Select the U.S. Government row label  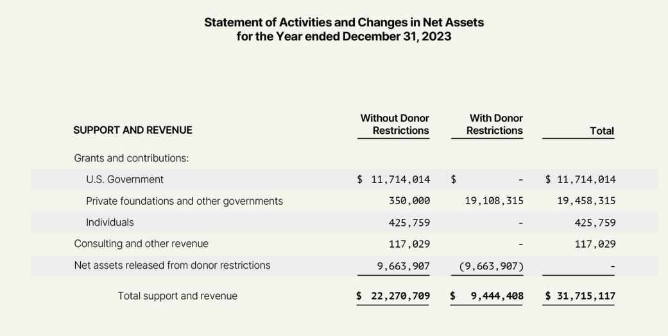[124, 180]
